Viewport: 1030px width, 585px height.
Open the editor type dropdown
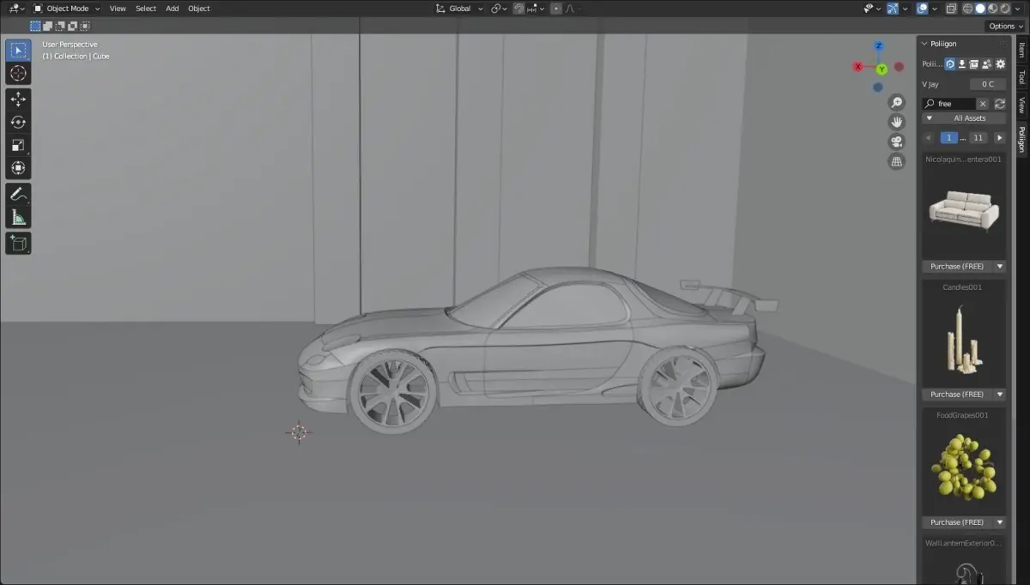point(16,9)
